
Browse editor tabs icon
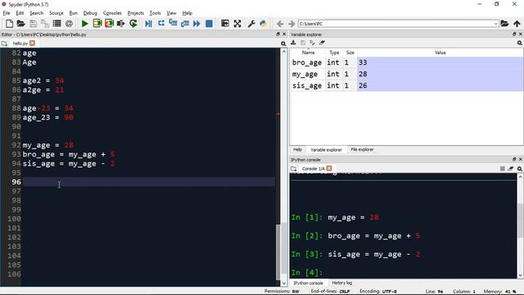(x=4, y=43)
